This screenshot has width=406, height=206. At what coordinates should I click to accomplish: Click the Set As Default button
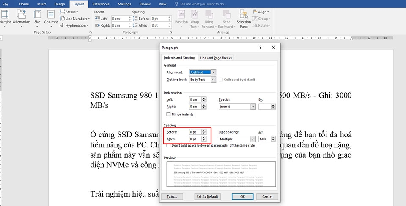(207, 196)
